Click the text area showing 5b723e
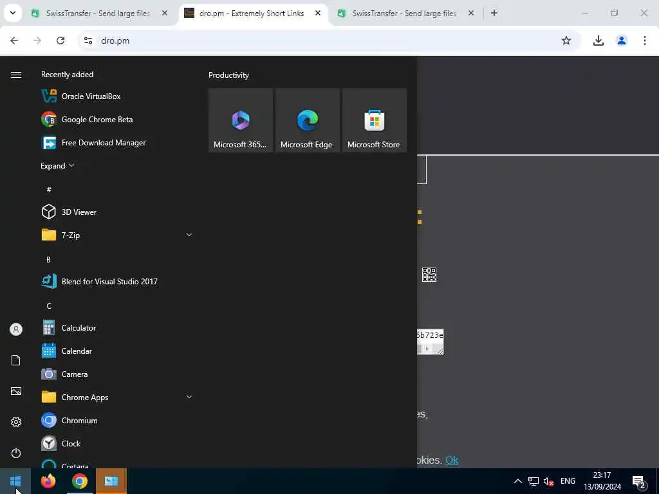 click(430, 342)
